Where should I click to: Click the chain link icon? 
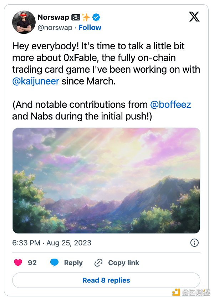coord(98,263)
